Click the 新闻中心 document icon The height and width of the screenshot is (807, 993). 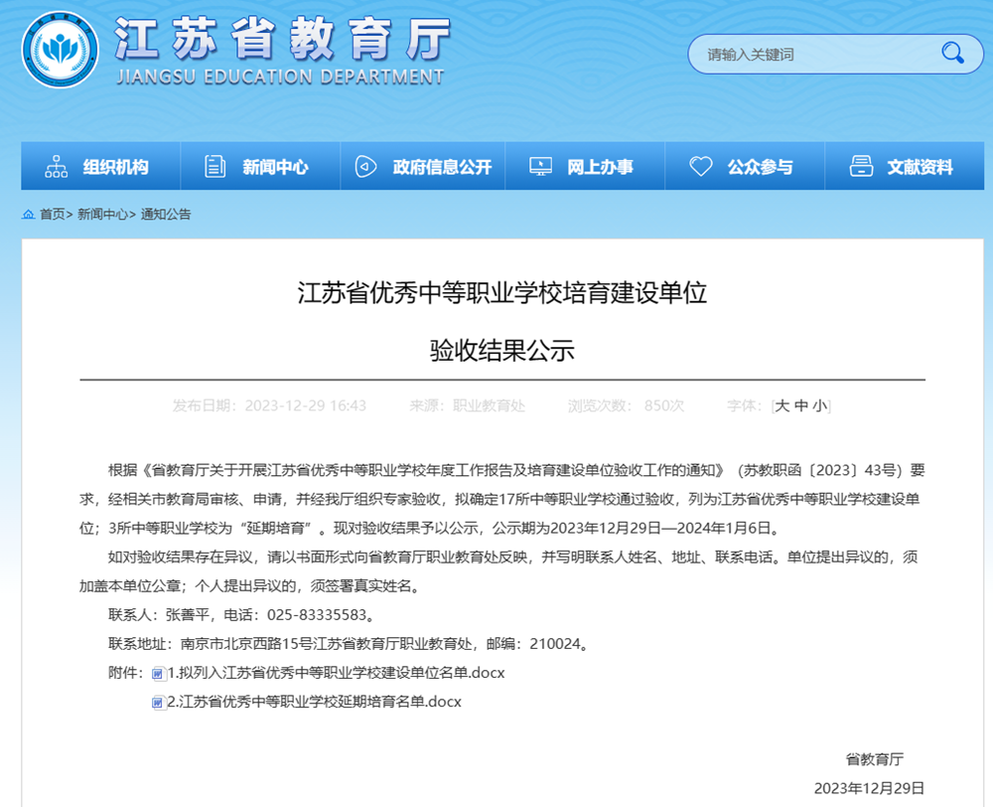[x=215, y=167]
